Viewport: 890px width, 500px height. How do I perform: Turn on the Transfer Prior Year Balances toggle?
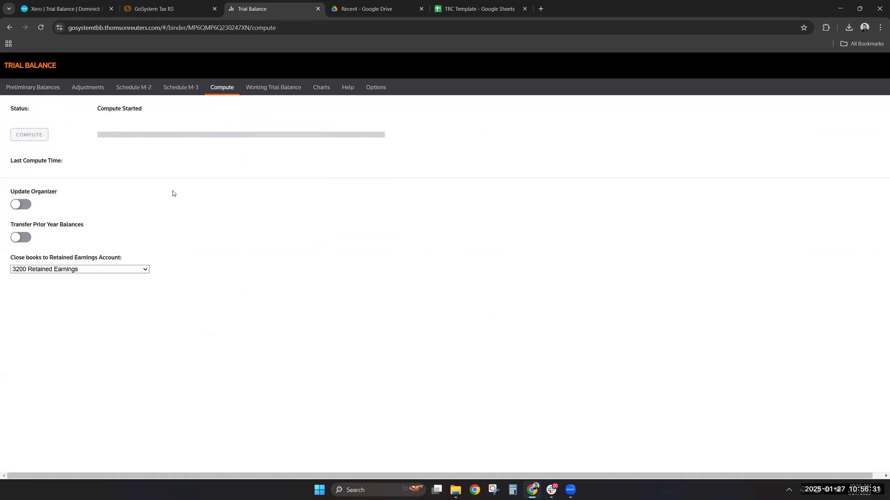(x=21, y=237)
